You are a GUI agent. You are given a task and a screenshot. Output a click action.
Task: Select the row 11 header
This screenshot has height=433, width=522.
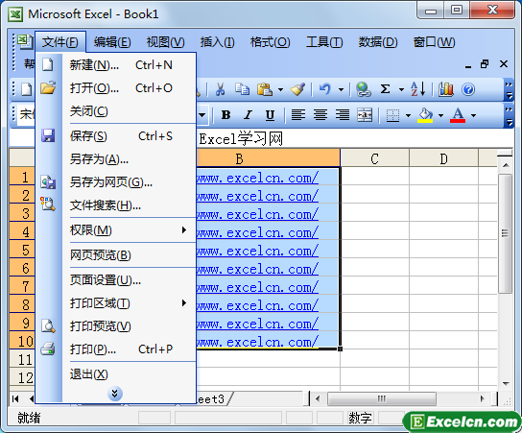click(22, 360)
